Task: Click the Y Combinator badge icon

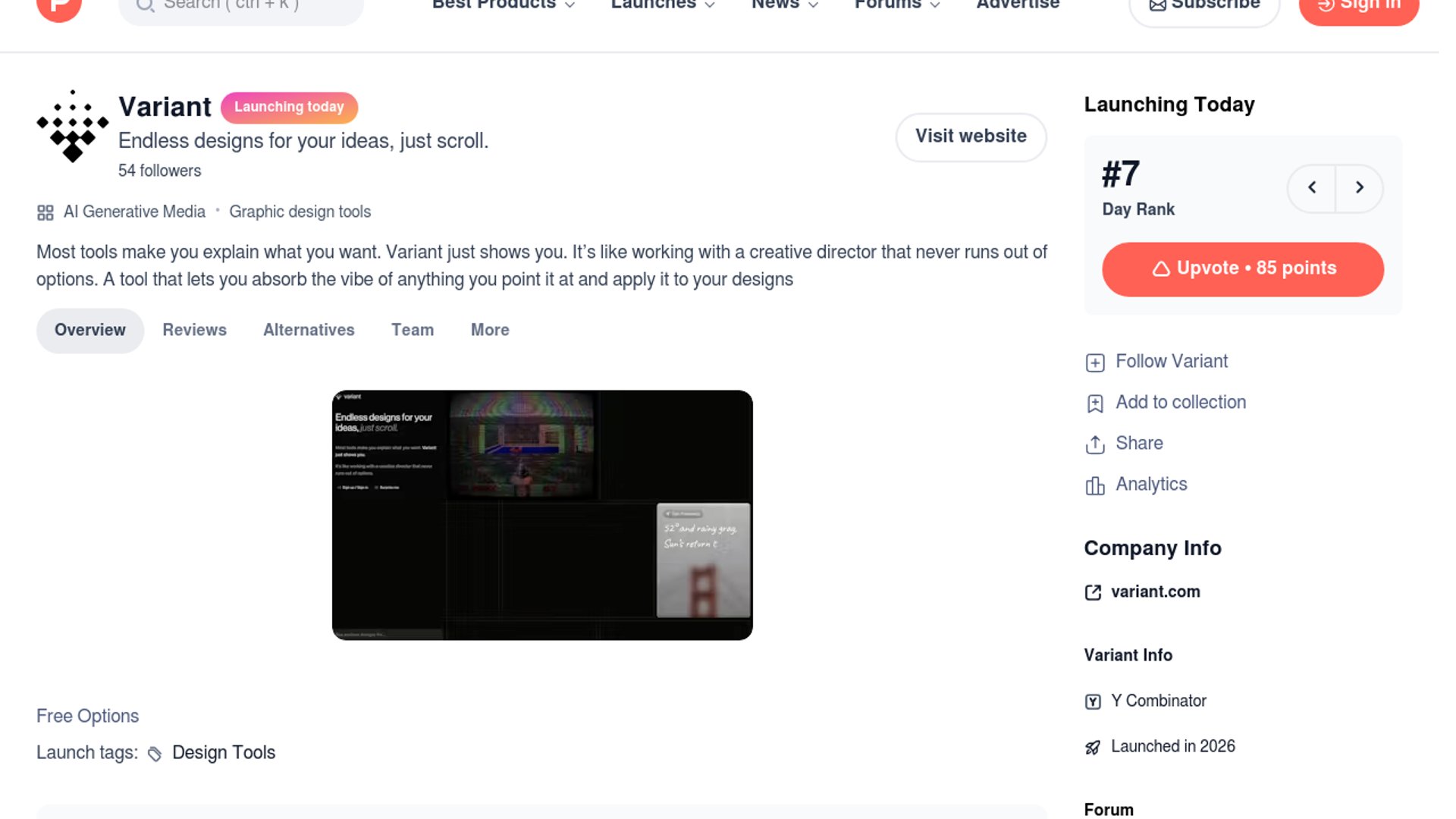Action: 1093,701
